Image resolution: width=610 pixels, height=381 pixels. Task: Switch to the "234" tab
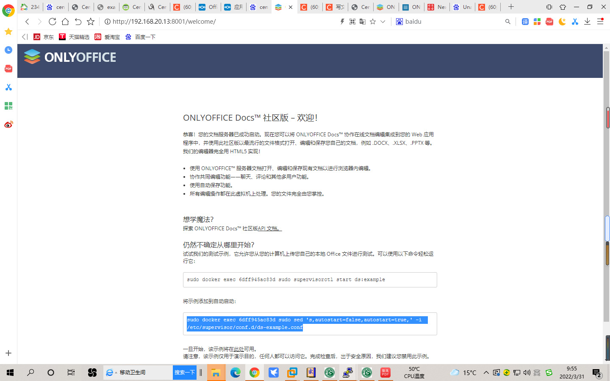30,7
